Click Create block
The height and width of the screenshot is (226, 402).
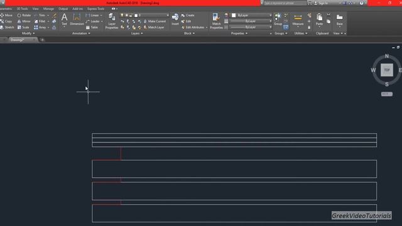pos(188,15)
